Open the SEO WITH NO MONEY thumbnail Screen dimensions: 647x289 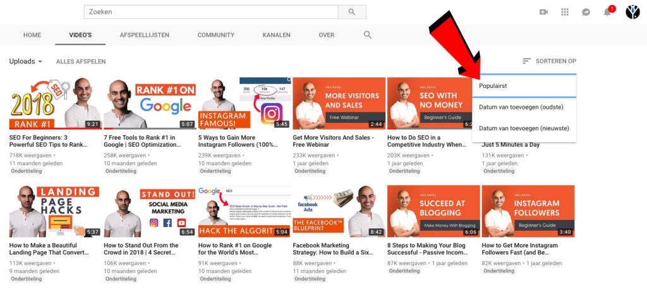(x=430, y=103)
